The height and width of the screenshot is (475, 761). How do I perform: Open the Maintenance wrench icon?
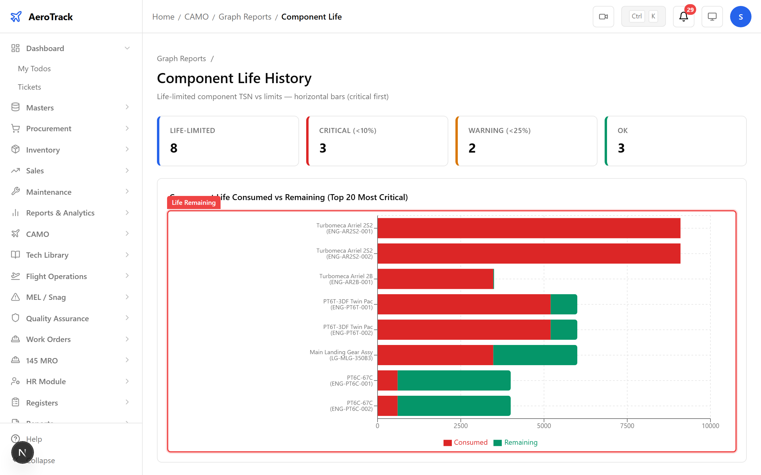[16, 192]
